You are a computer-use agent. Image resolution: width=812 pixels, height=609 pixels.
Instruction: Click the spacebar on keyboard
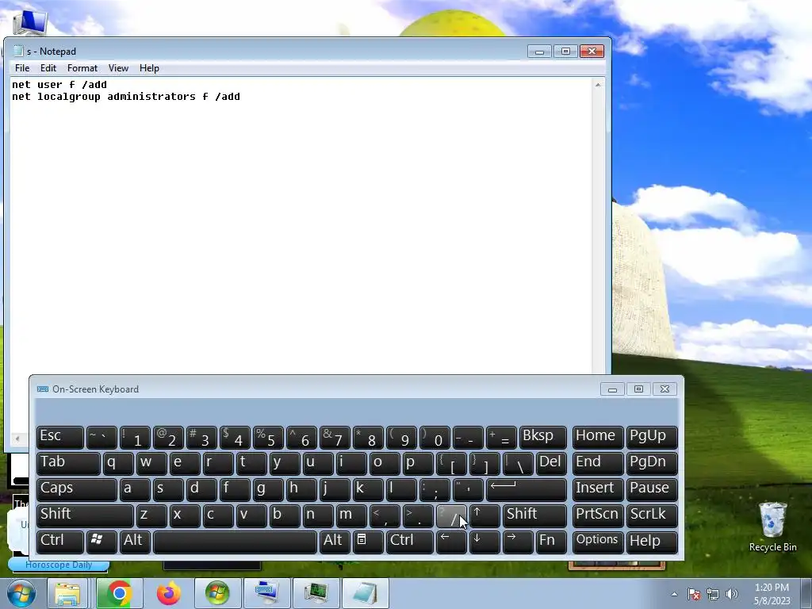point(235,542)
